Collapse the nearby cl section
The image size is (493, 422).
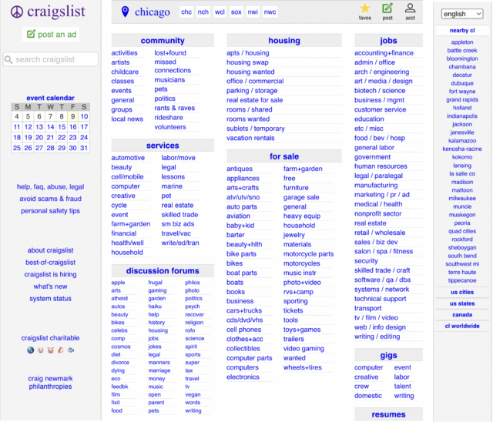tap(462, 31)
